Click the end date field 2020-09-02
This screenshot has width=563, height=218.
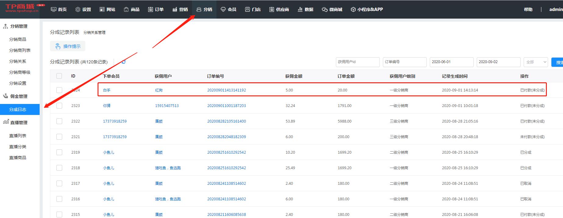(499, 62)
